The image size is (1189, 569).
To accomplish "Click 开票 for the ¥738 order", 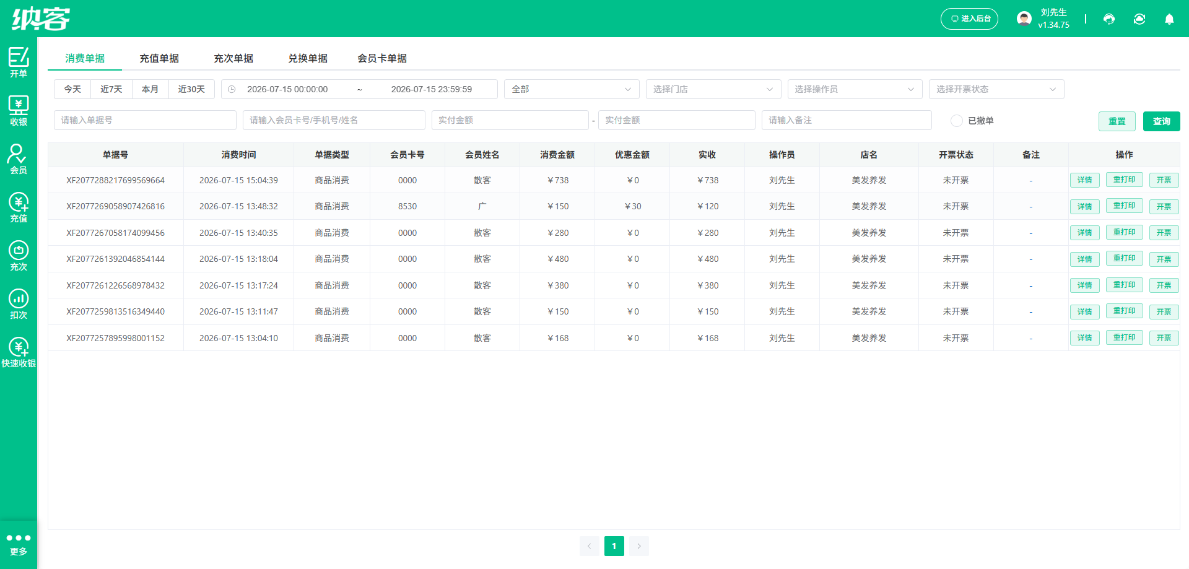I will [x=1164, y=180].
